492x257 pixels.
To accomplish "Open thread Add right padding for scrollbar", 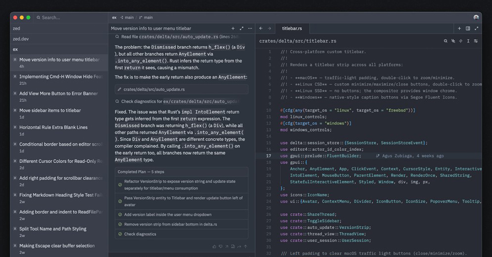I will 59,181.
